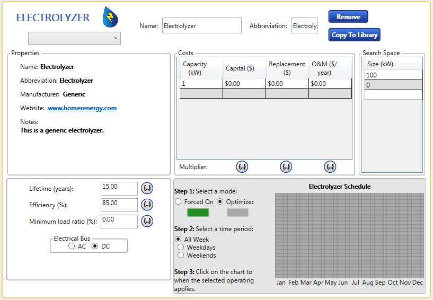Open the www.homerenergy.com website link
This screenshot has width=433, height=300.
pos(82,108)
